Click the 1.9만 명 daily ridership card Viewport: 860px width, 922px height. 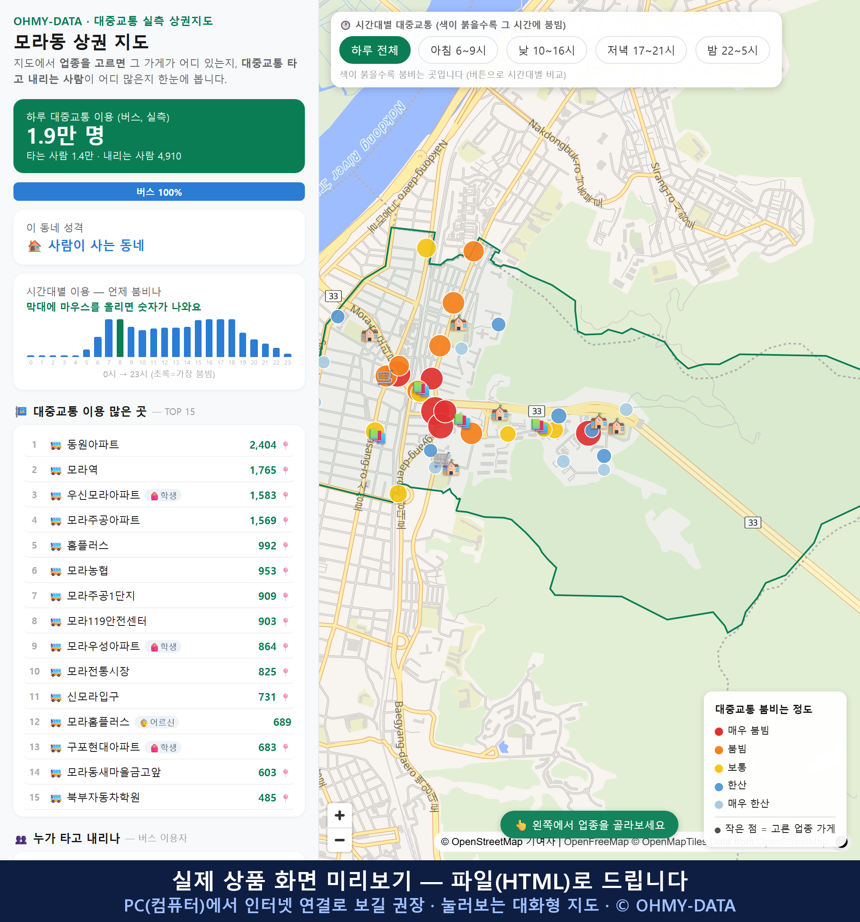(159, 136)
